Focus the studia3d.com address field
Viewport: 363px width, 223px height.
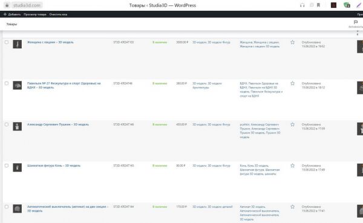tap(27, 5)
